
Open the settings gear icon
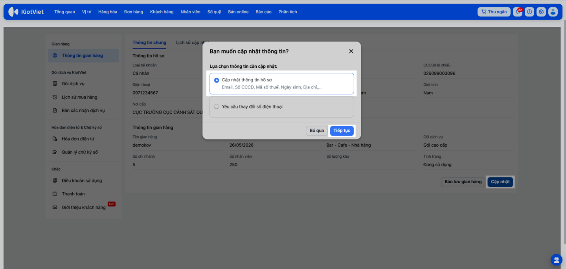541,12
